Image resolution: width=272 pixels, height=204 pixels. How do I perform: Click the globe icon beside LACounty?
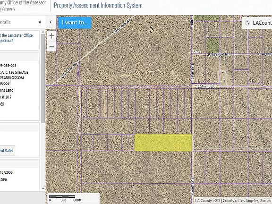(247, 23)
